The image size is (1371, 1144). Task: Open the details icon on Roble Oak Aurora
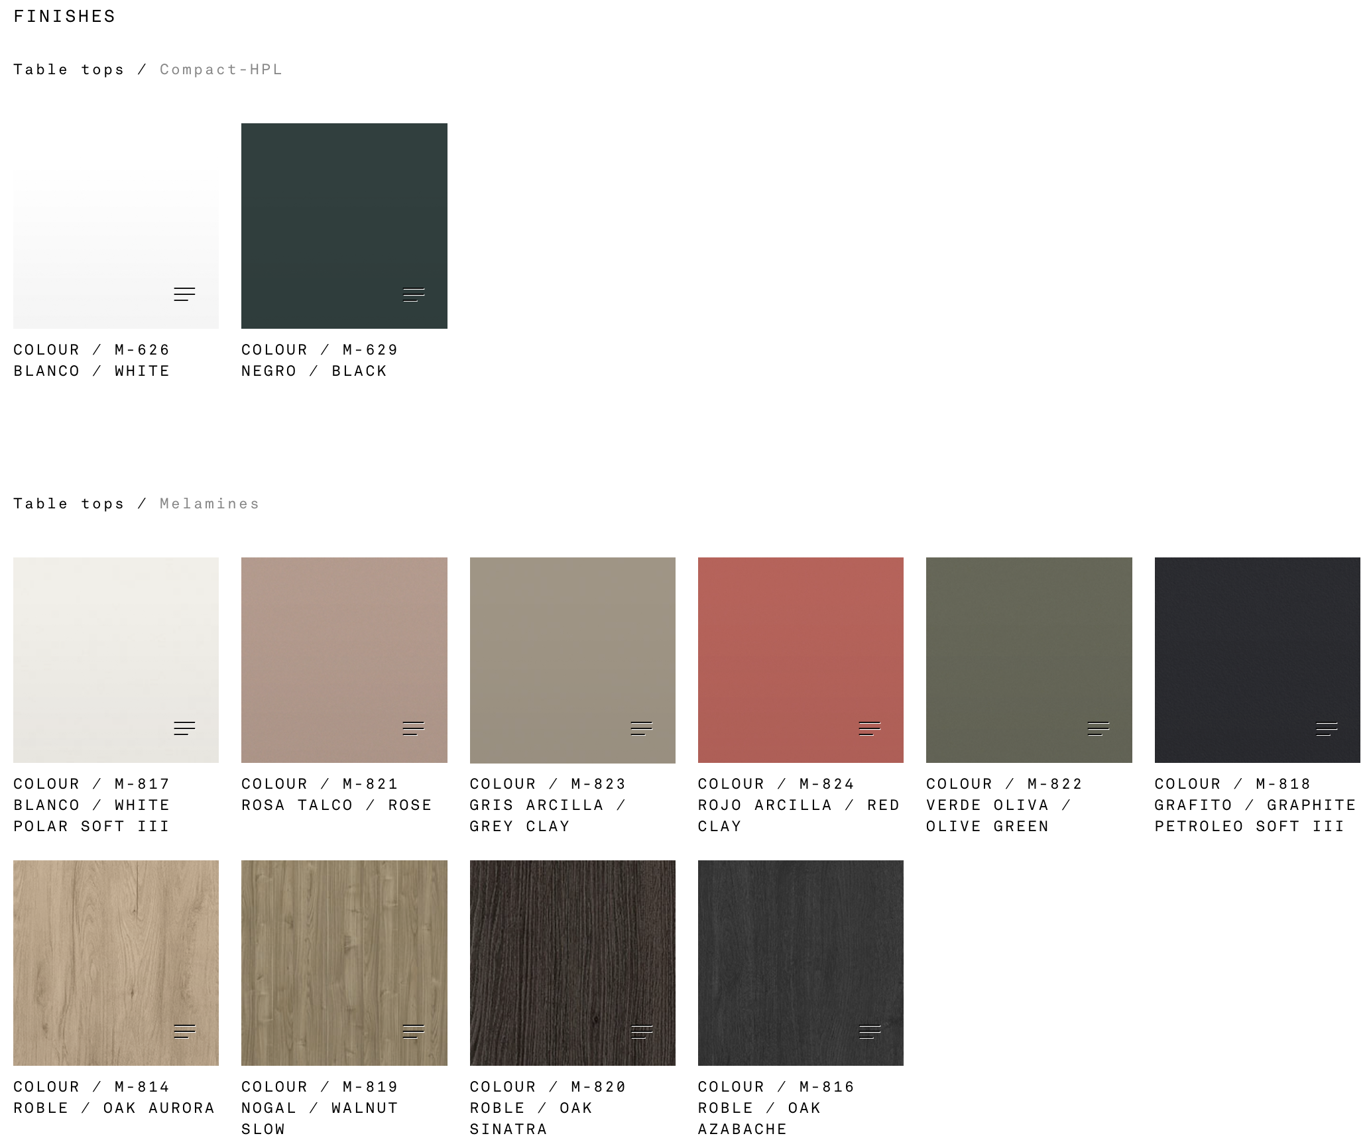[184, 1031]
